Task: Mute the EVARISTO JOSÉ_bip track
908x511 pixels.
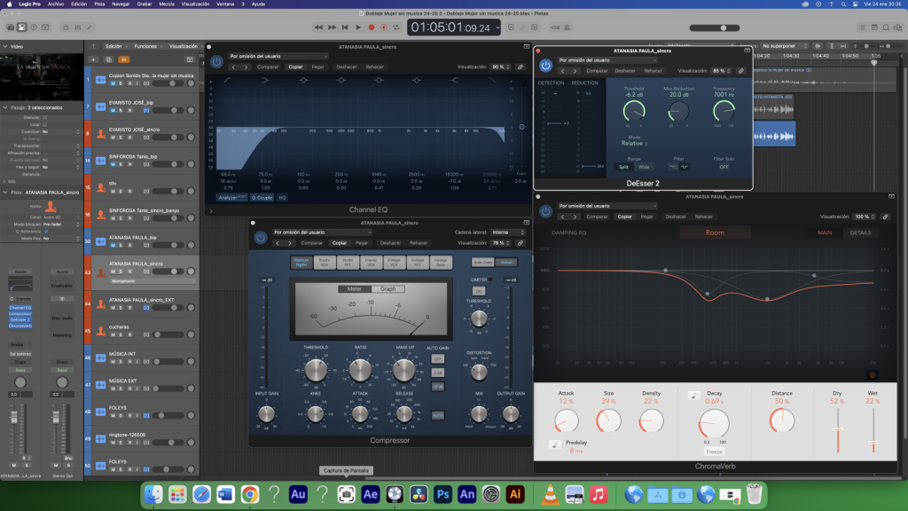Action: [113, 110]
